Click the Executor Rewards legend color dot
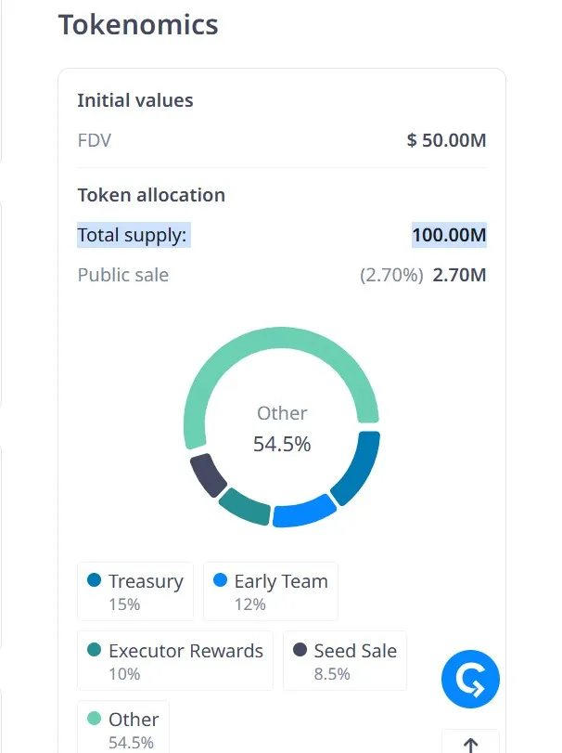 92,651
